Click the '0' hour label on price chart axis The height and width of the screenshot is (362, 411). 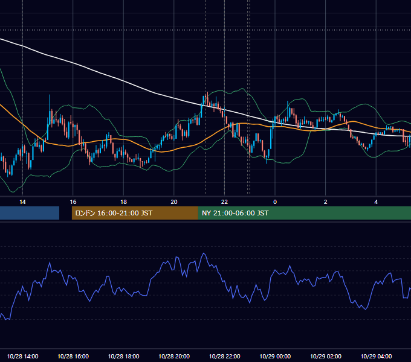pyautogui.click(x=275, y=202)
